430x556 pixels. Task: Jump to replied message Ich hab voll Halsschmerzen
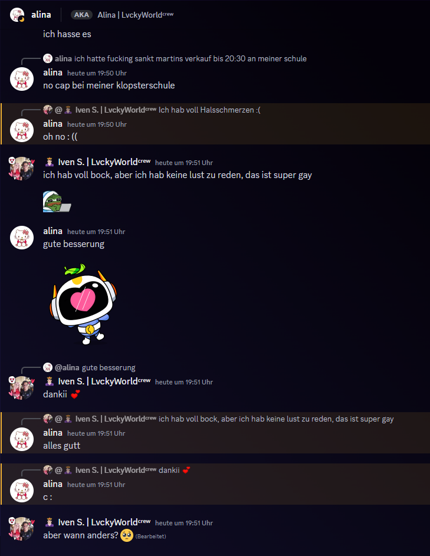click(x=209, y=110)
